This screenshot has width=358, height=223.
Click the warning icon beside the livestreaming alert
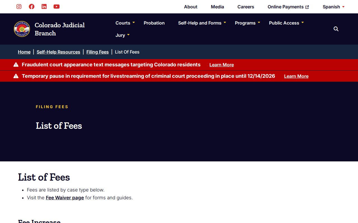click(x=16, y=76)
